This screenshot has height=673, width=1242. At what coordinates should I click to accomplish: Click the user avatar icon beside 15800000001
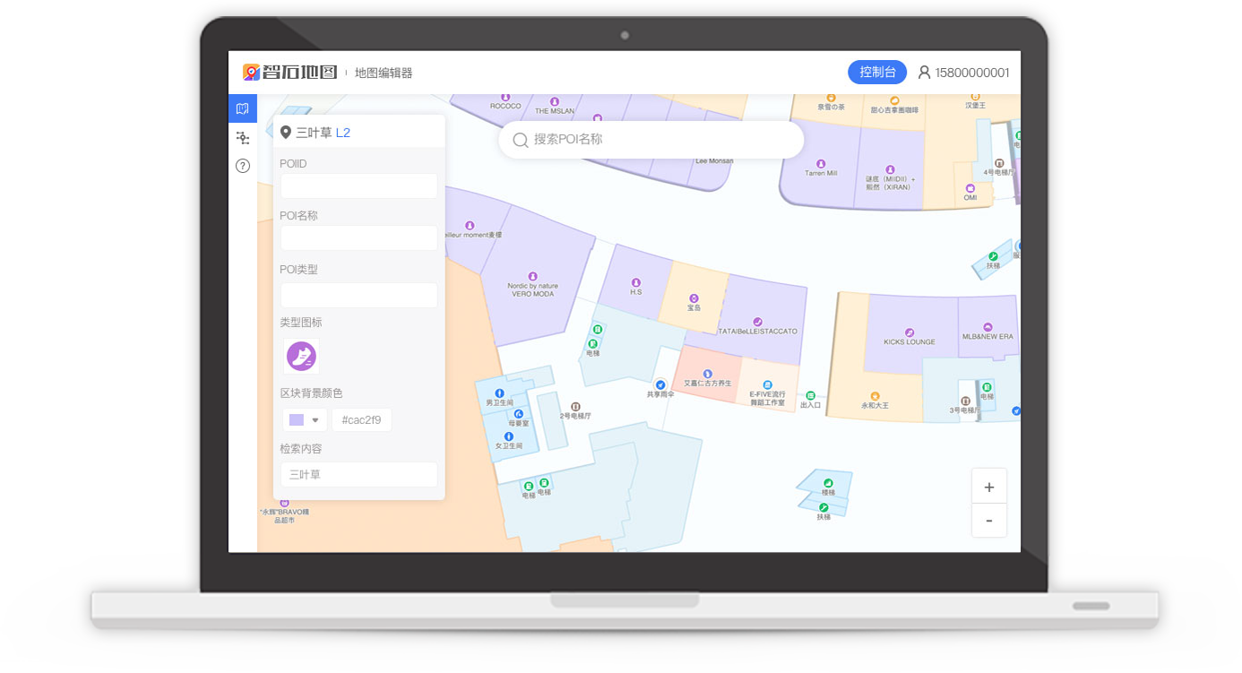point(924,73)
